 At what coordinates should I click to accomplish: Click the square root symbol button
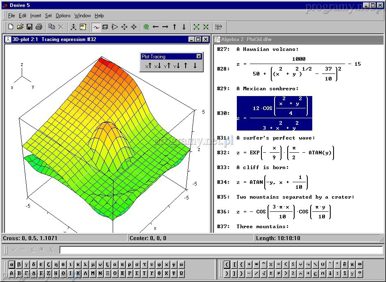pyautogui.click(x=263, y=273)
